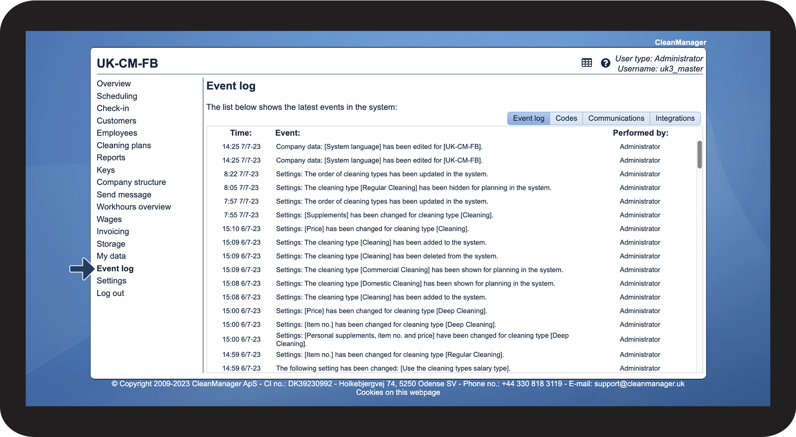The image size is (796, 437).
Task: Select Event log in sidebar menu
Action: pos(115,269)
